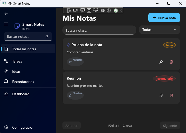Click the camera icon in the debug toolbar
The image size is (186, 133).
click(75, 10)
